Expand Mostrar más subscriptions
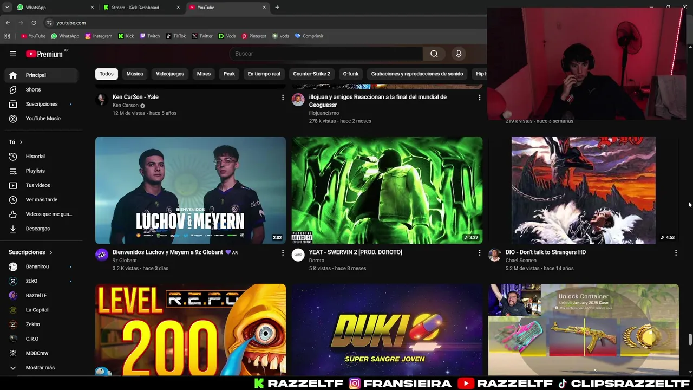Viewport: 693px width, 390px height. pyautogui.click(x=41, y=368)
